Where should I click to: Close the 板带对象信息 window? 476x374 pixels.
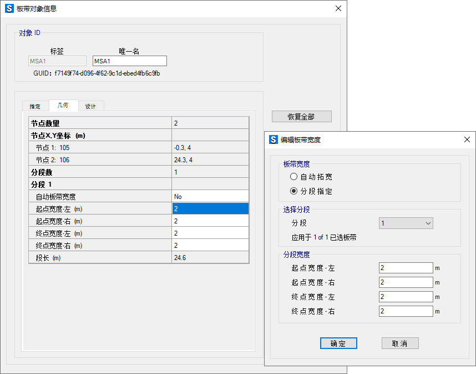pyautogui.click(x=338, y=9)
